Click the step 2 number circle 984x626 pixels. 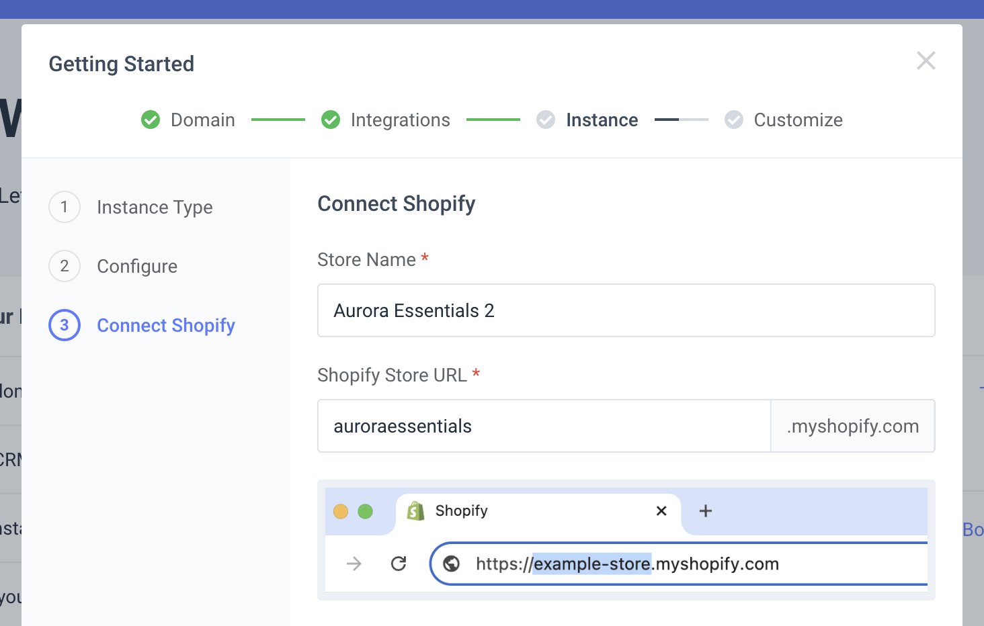pyautogui.click(x=65, y=266)
